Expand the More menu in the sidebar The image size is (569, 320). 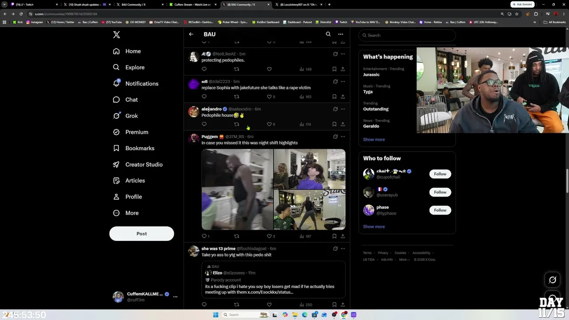coord(126,213)
